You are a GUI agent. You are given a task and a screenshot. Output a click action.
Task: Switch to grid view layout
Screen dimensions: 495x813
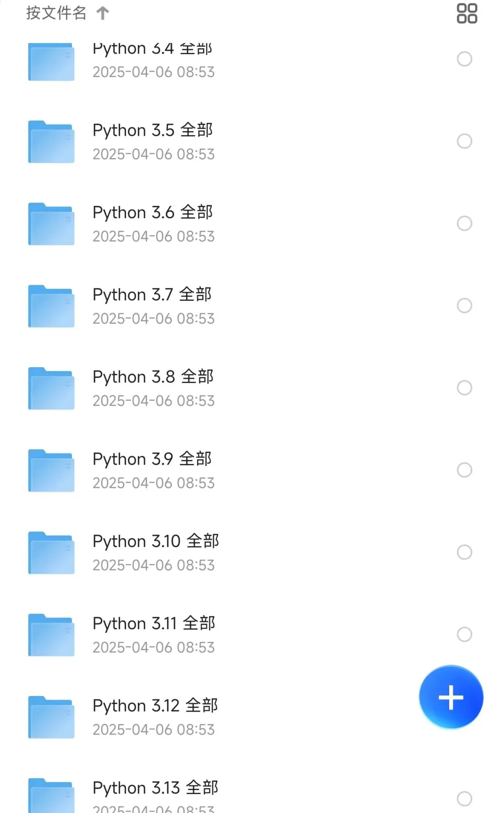467,13
